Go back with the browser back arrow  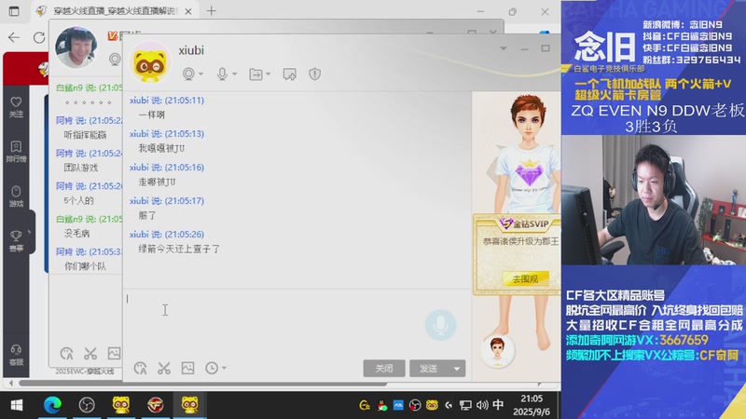coord(14,37)
